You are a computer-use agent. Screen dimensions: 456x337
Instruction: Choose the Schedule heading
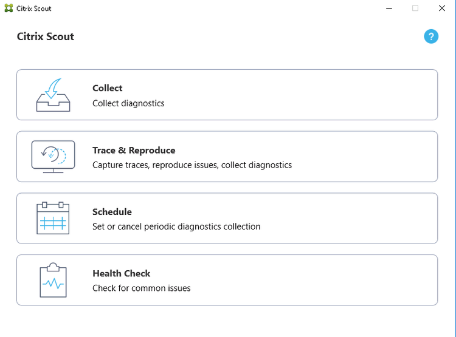[112, 212]
